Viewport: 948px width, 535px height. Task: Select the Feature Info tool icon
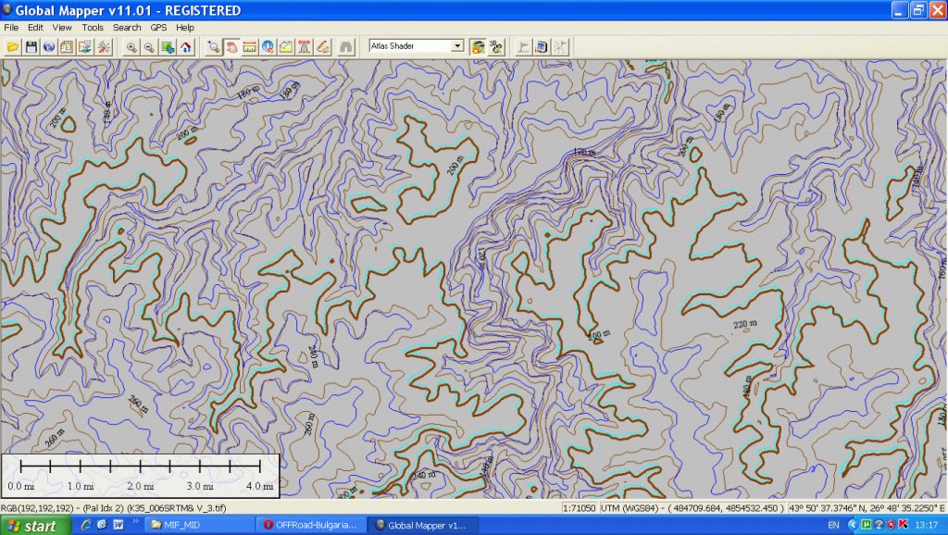(x=268, y=46)
